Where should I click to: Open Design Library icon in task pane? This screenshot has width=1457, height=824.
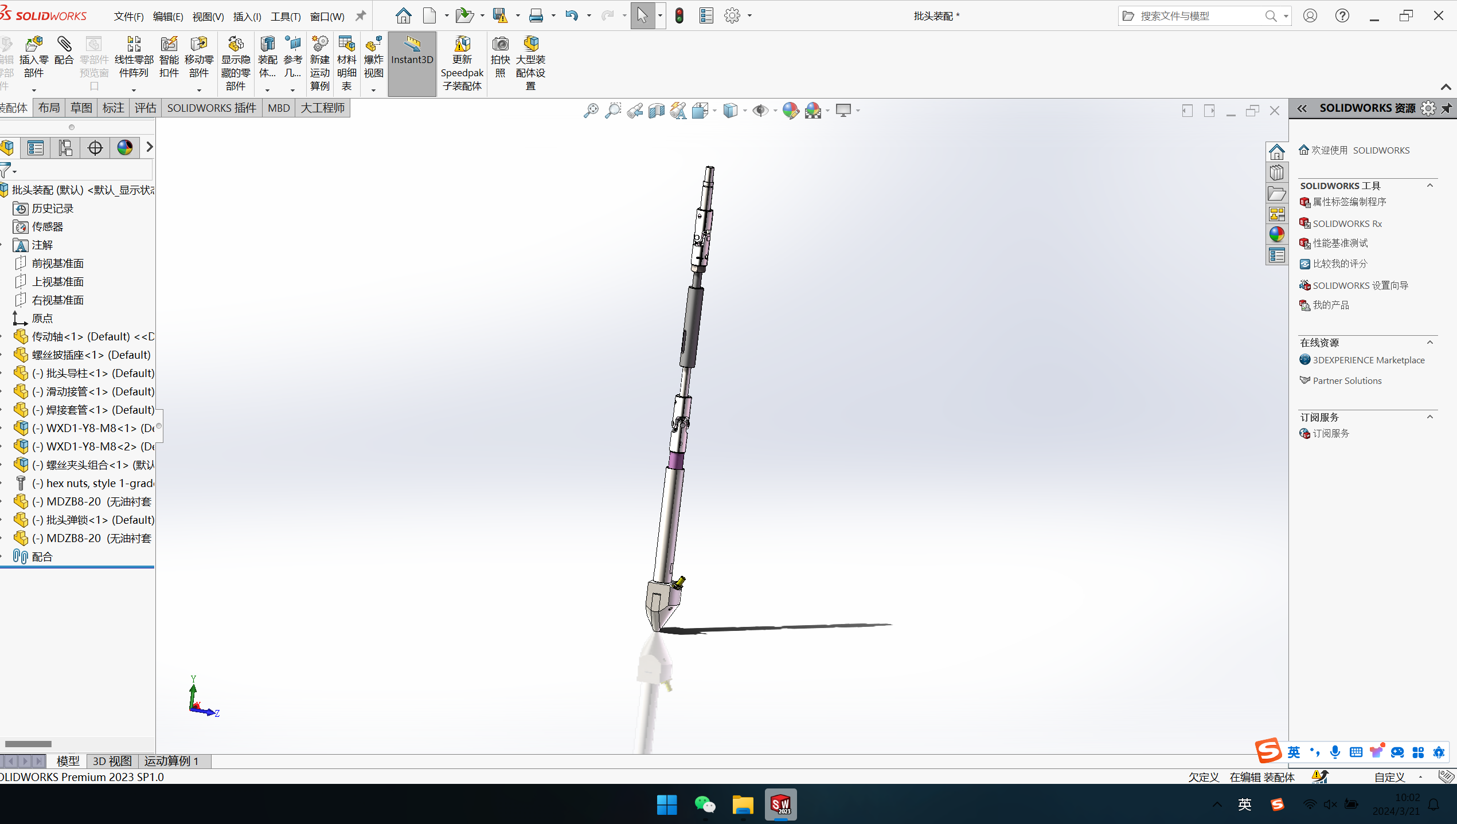tap(1276, 172)
